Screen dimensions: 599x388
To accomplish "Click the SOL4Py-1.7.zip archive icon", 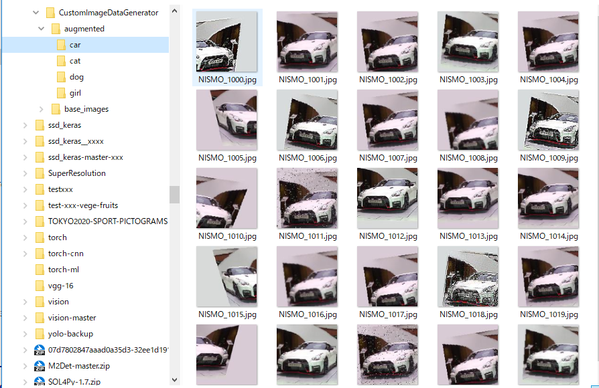I will 40,381.
